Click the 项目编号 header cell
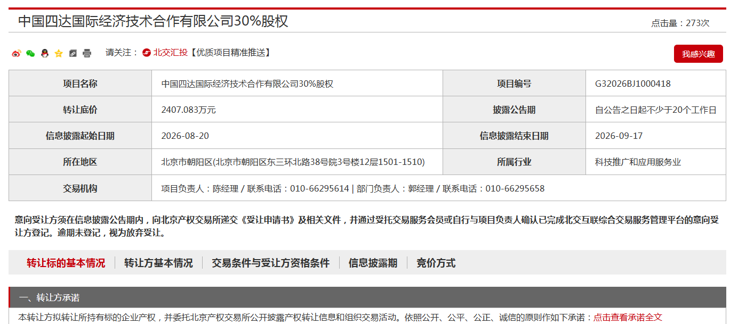Image resolution: width=730 pixels, height=324 pixels. (514, 84)
